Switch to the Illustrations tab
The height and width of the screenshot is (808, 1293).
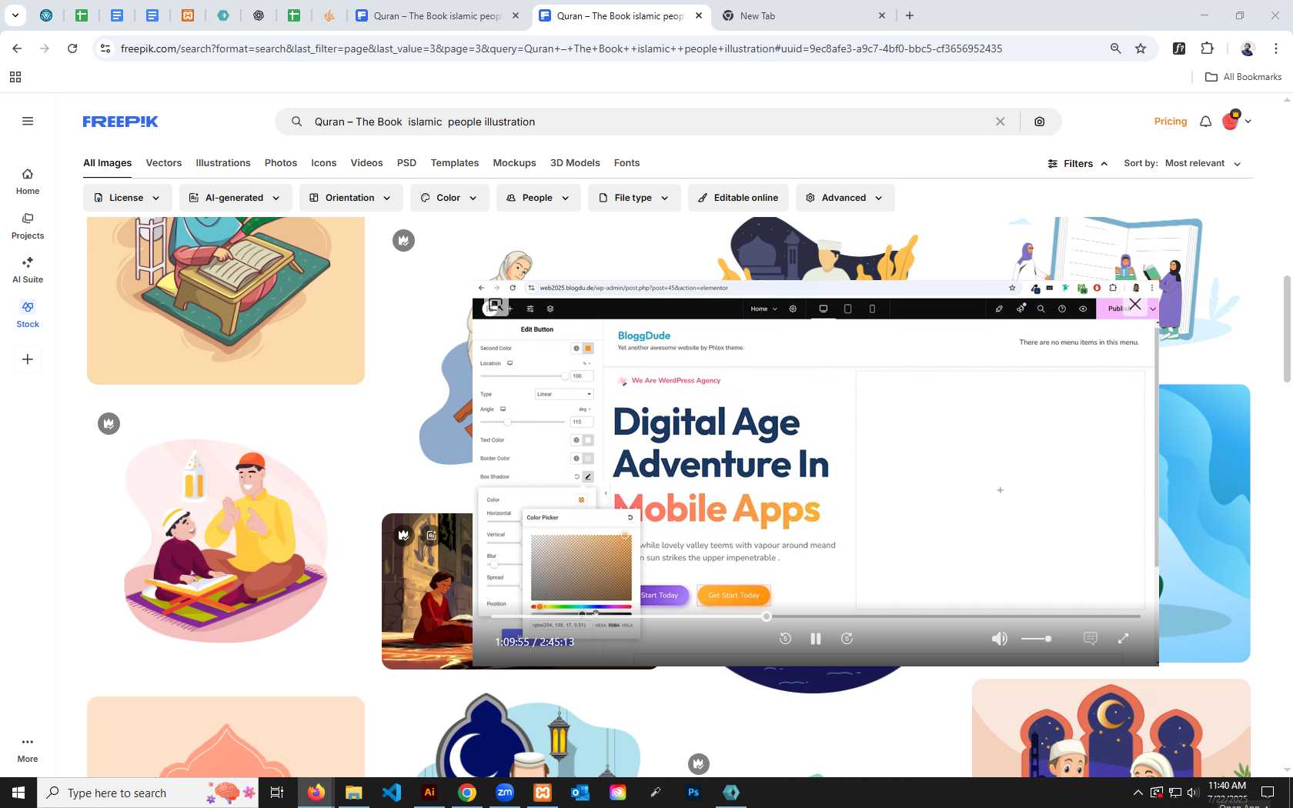[223, 163]
